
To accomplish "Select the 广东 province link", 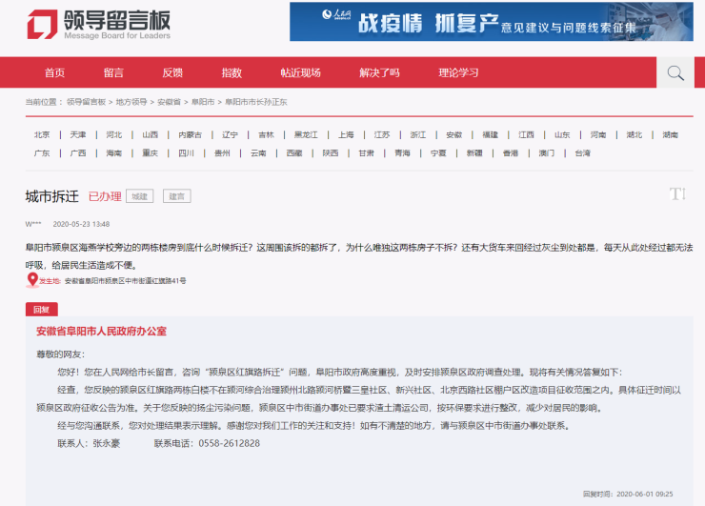I will pyautogui.click(x=42, y=152).
